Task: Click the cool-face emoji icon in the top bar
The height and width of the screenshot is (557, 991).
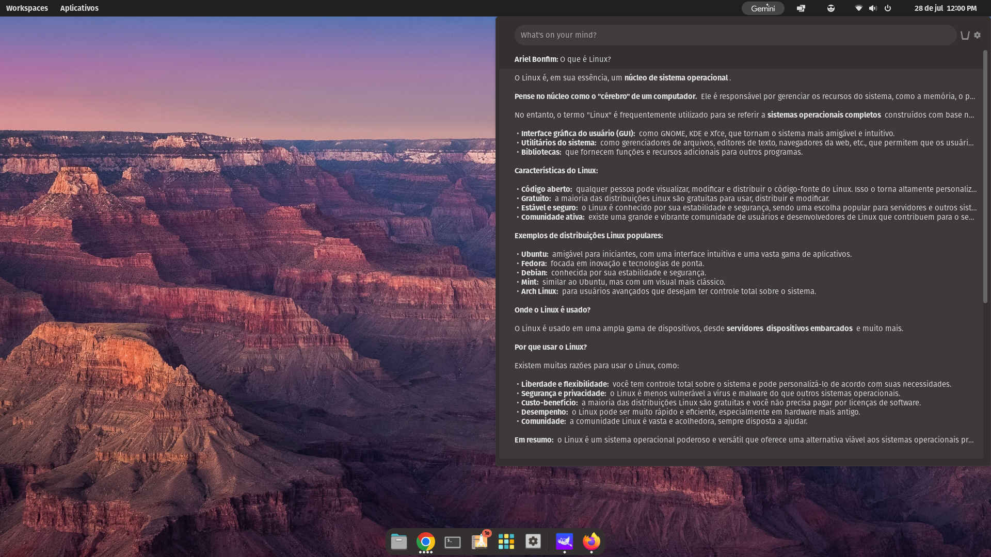Action: pos(831,8)
